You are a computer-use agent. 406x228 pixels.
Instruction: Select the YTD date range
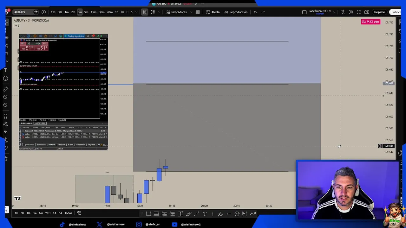pos(48,213)
